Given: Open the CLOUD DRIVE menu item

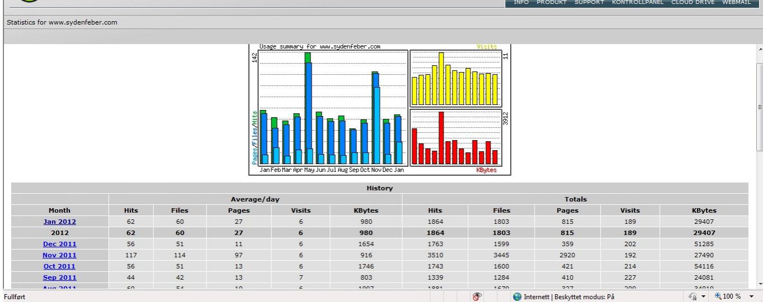Looking at the screenshot, I should pos(693,2).
